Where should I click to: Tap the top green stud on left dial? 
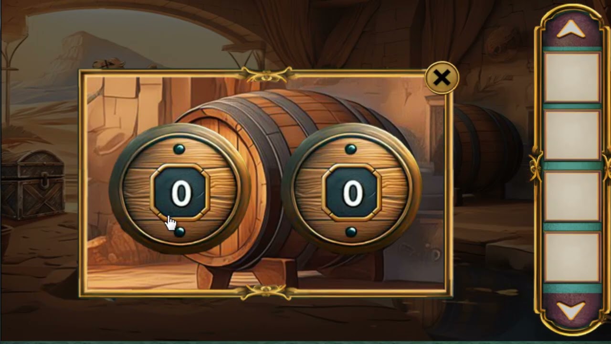tap(179, 149)
